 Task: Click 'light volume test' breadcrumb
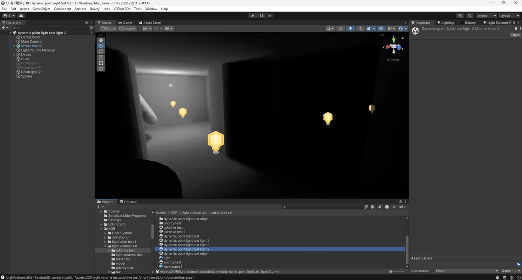pos(195,213)
